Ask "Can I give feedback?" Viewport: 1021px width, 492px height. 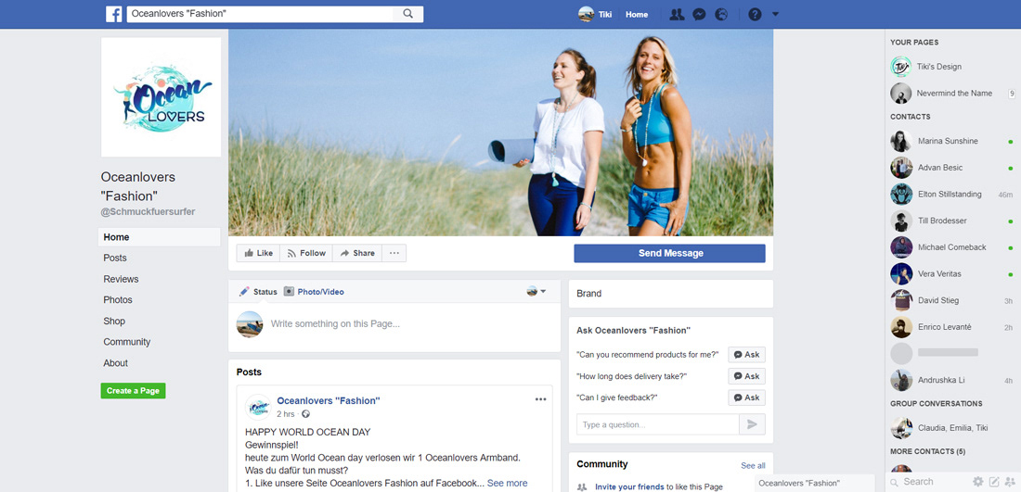tap(746, 397)
